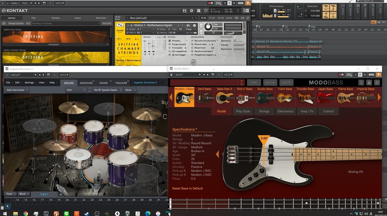
Task: Select arrow pointer tool in Superior Drummer
Action: (x=8, y=206)
